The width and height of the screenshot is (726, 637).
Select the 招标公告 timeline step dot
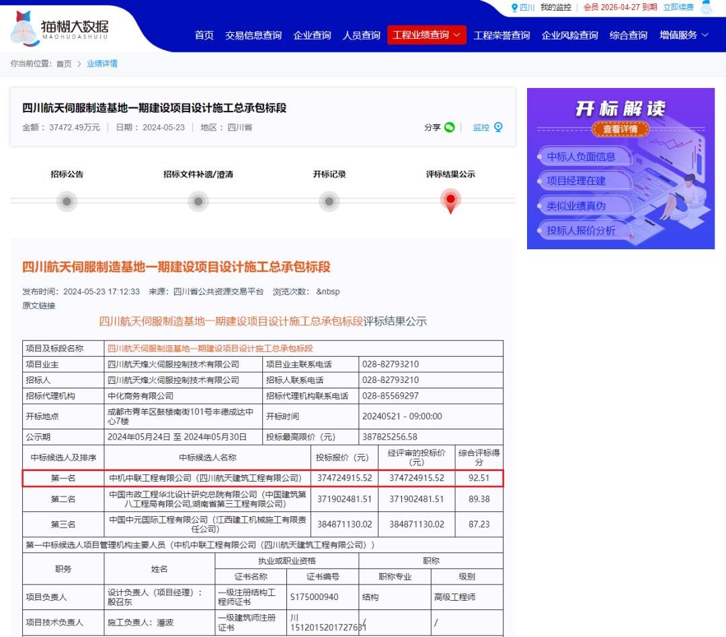(x=67, y=201)
